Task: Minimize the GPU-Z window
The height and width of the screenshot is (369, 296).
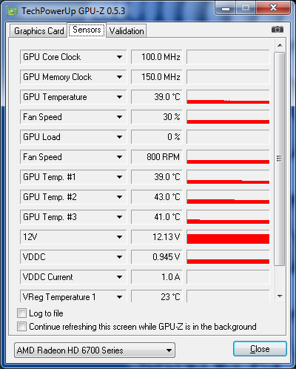Action: point(226,8)
